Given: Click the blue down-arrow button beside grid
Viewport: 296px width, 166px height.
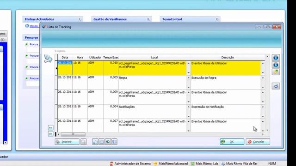Looking at the screenshot, I should [276, 65].
